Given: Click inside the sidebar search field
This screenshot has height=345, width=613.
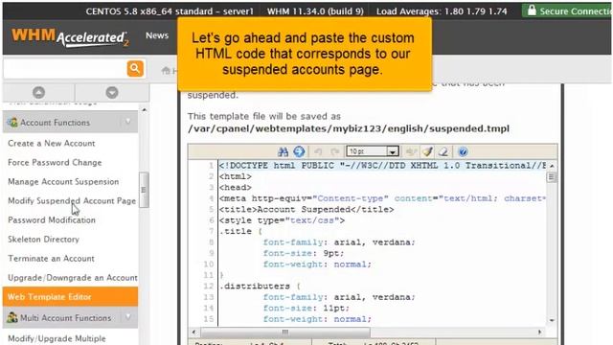Looking at the screenshot, I should coord(64,69).
